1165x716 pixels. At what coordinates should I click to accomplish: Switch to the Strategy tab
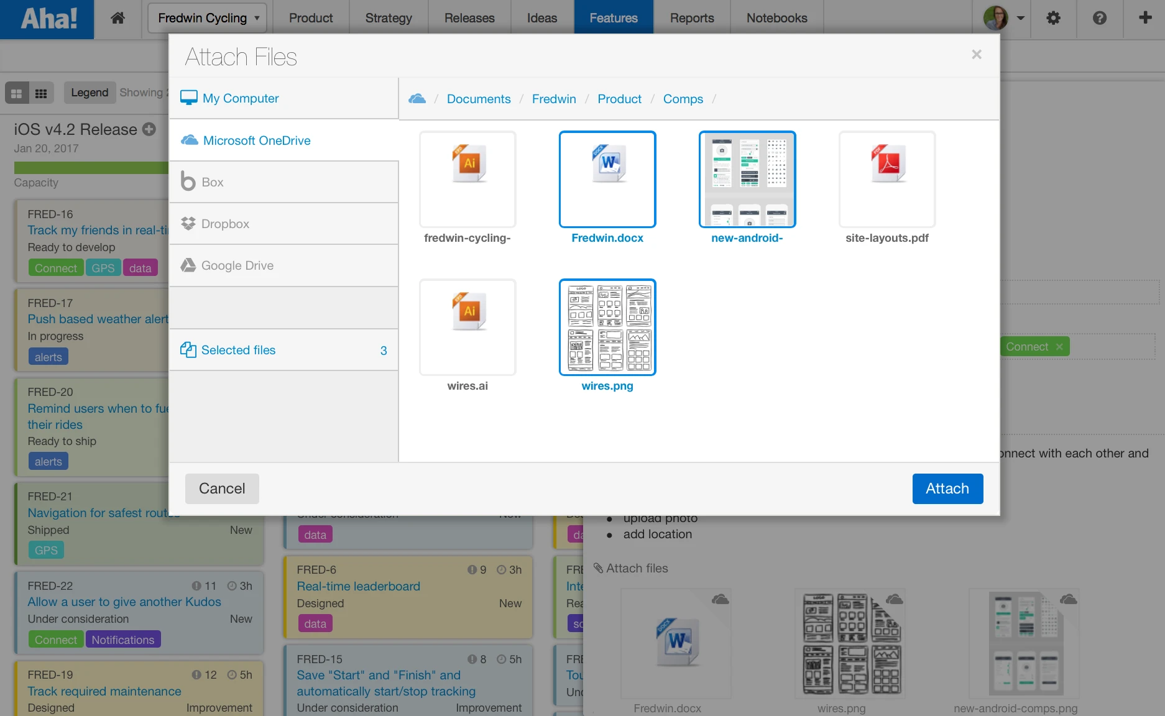(389, 18)
